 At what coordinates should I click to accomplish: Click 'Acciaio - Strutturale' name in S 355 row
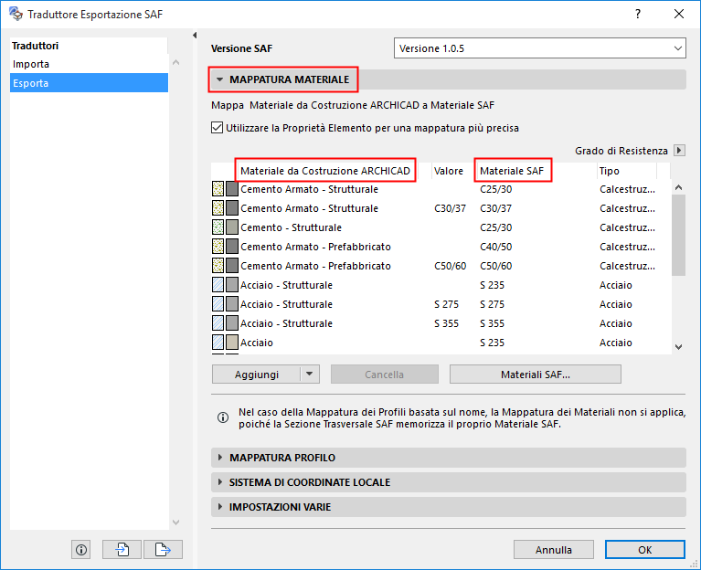point(287,323)
